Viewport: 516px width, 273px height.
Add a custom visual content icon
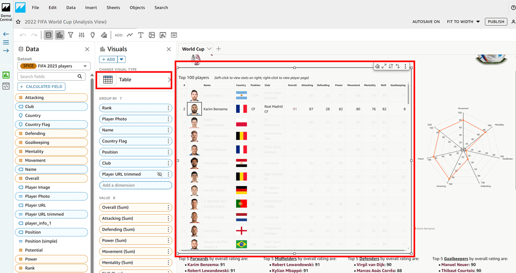pyautogui.click(x=163, y=35)
